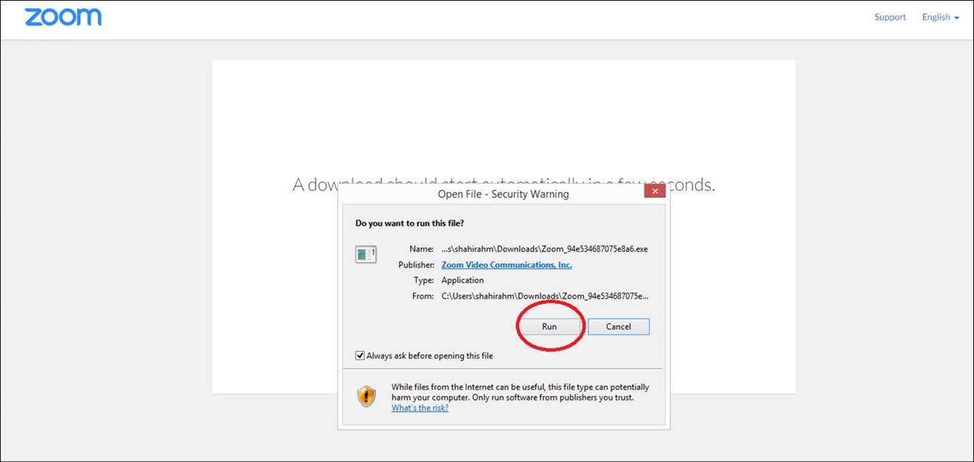This screenshot has width=974, height=462.
Task: Click Do you want to run this file? text
Action: [410, 222]
